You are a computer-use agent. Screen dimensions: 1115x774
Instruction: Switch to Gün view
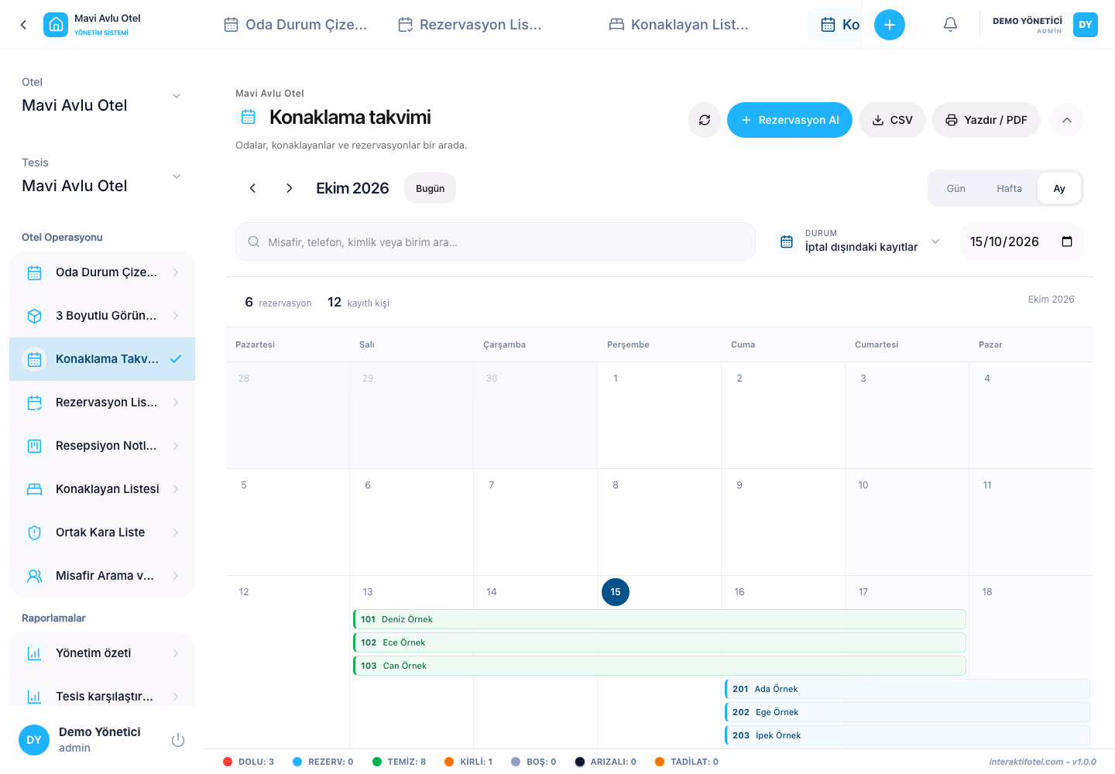955,188
